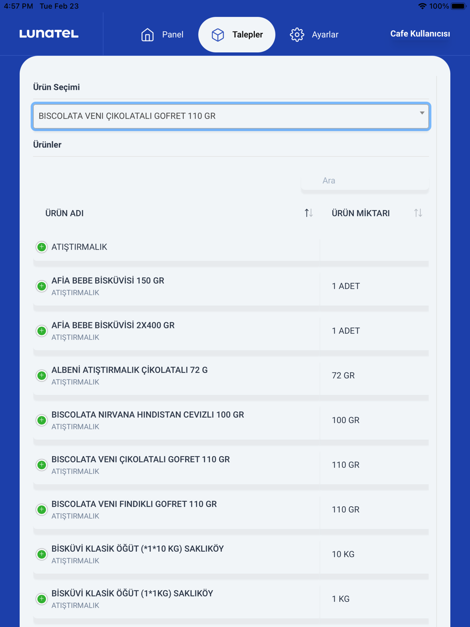Switch to the Ayarlar tab
The width and height of the screenshot is (470, 627).
click(314, 35)
